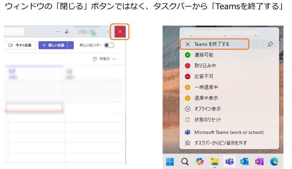Toggle the 新しいカレンダー switch
Screen dimensions: 292x169
(109, 45)
